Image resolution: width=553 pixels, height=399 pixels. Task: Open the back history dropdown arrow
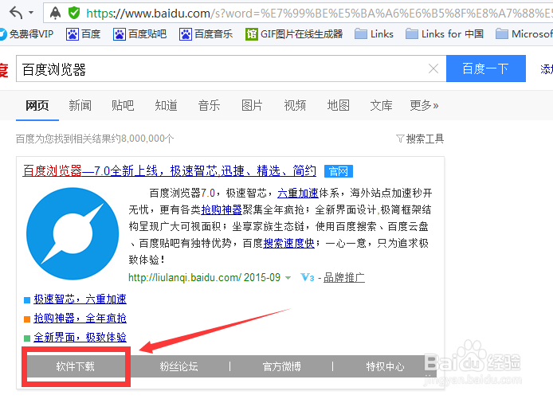(x=31, y=13)
